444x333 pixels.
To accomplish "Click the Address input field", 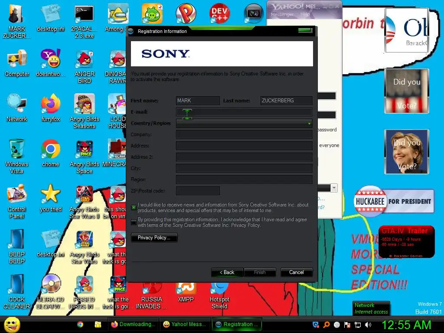I will click(x=244, y=146).
